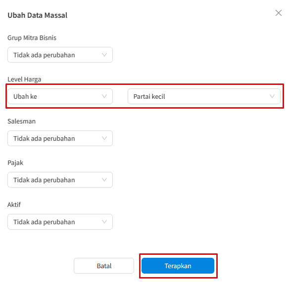Open the Grup Mitra Bisnis dropdown

(x=60, y=55)
